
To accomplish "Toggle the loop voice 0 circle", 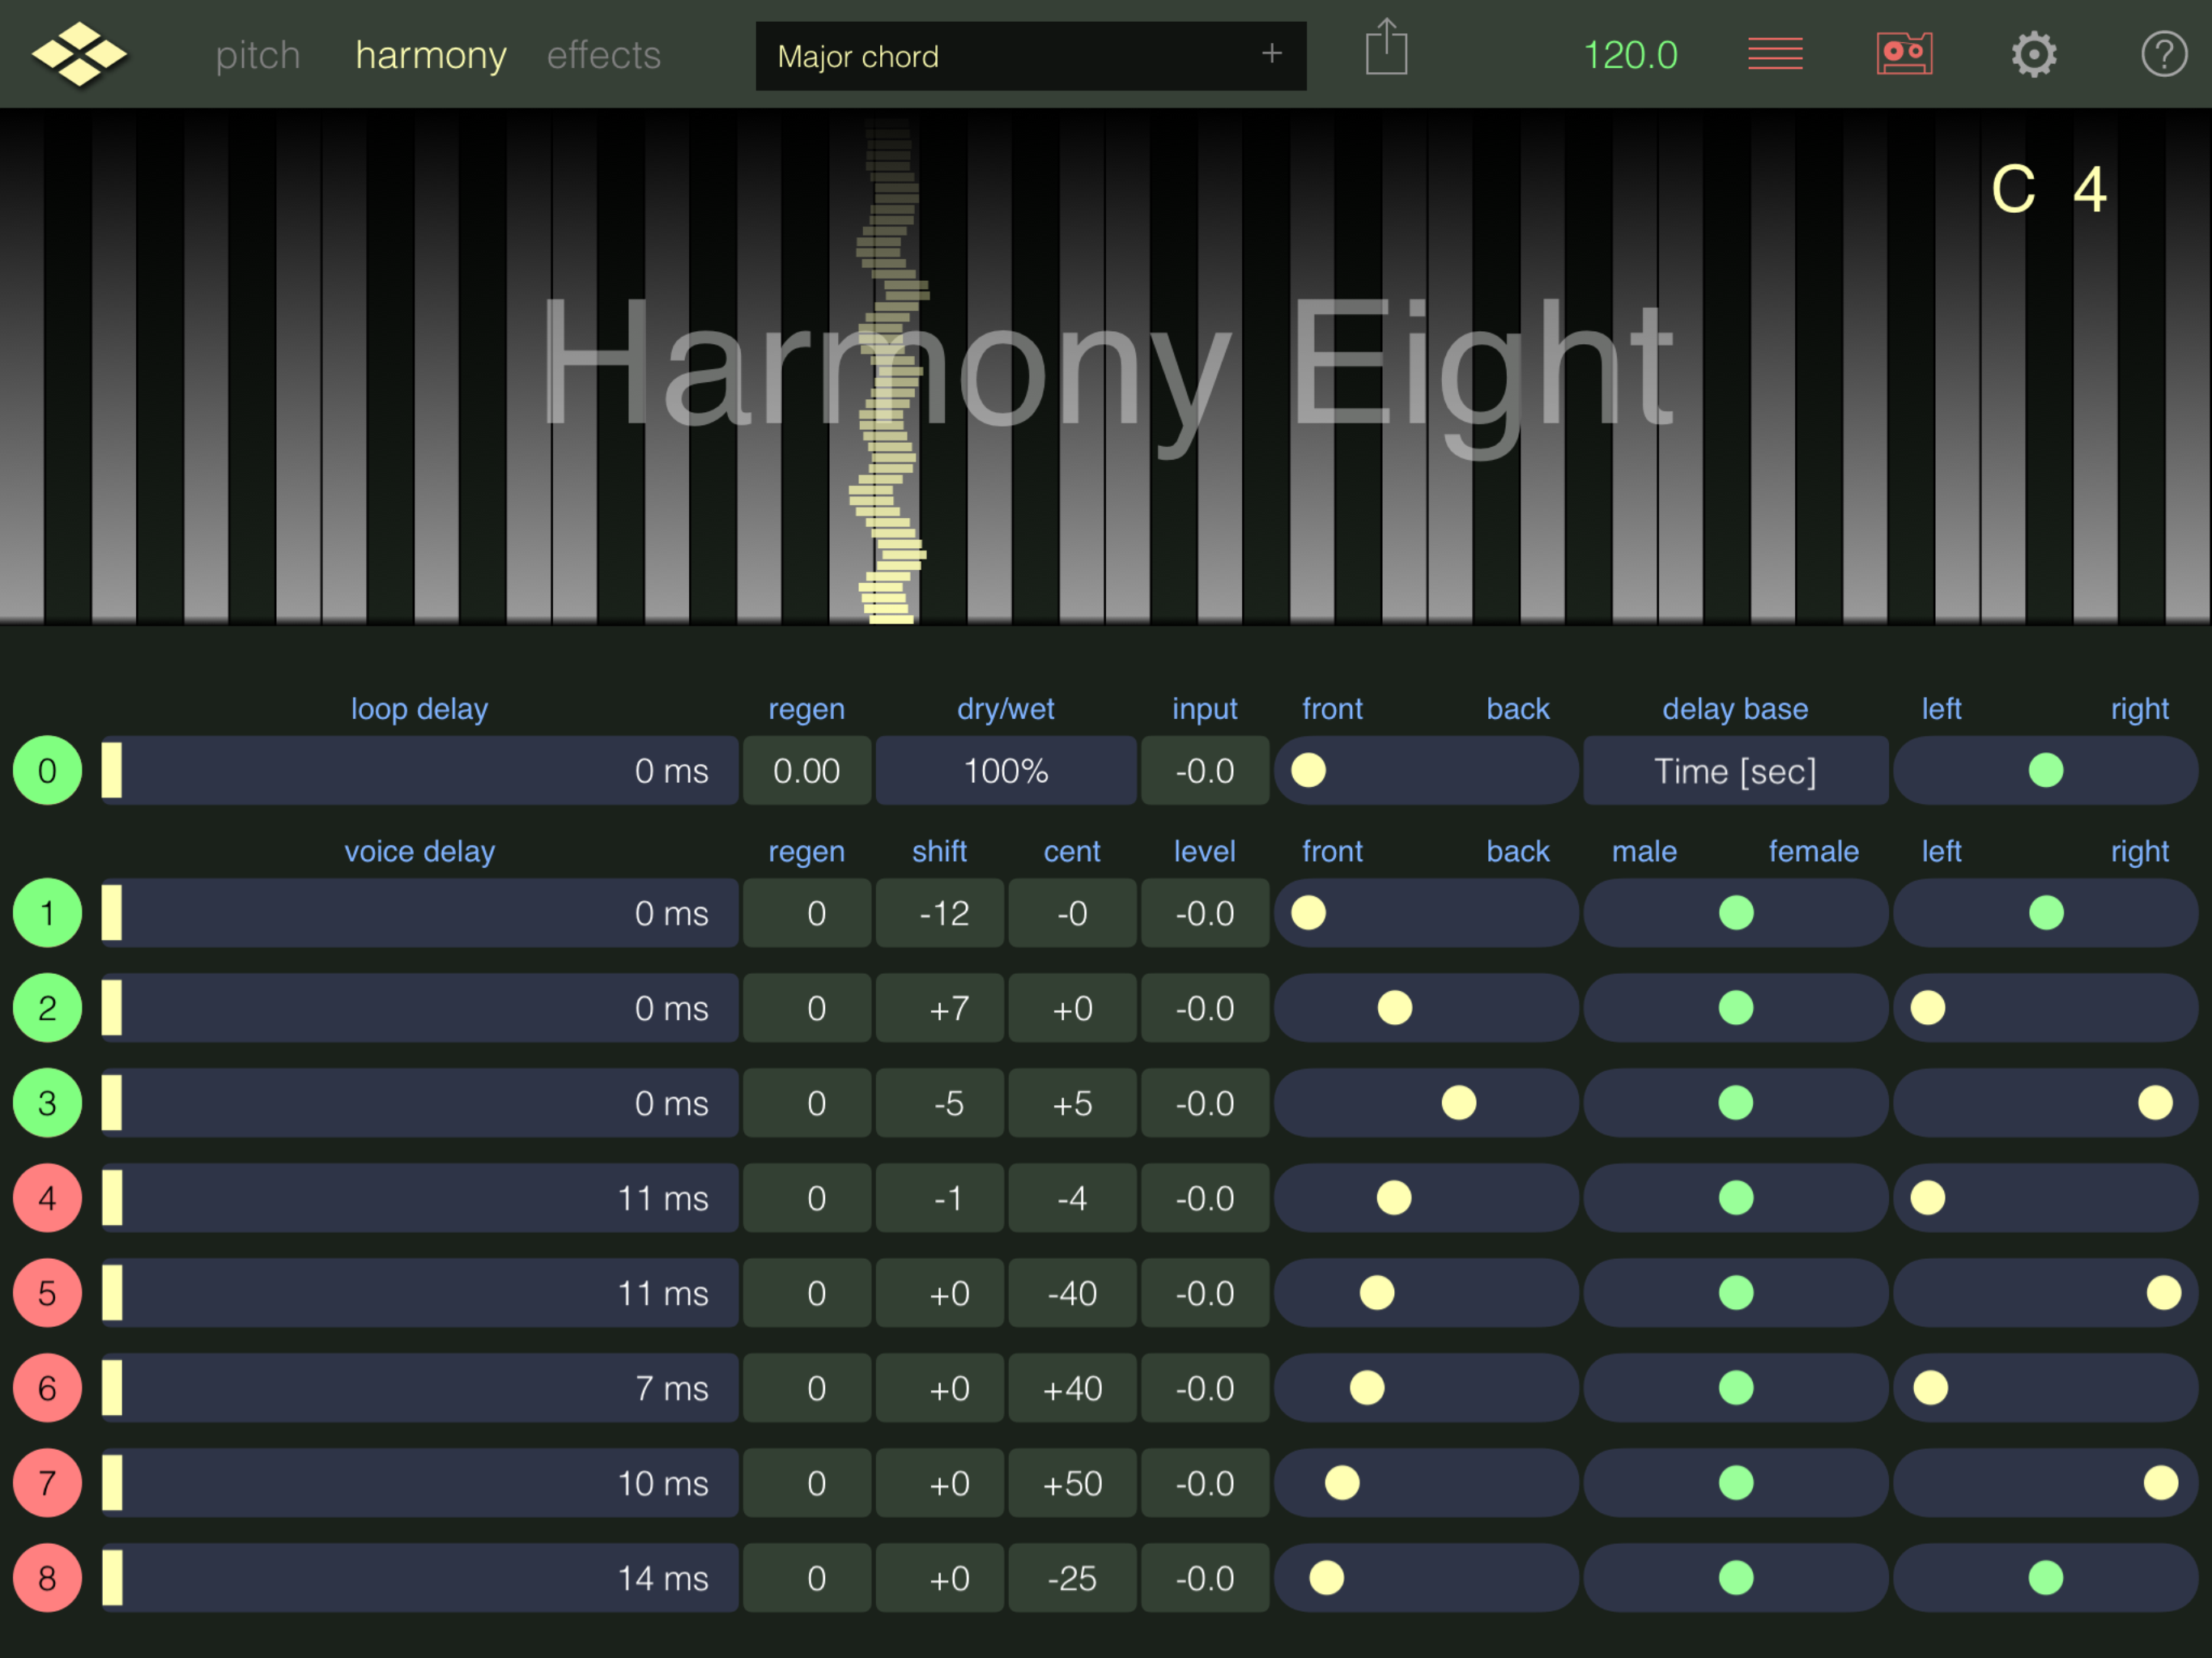I will point(47,771).
